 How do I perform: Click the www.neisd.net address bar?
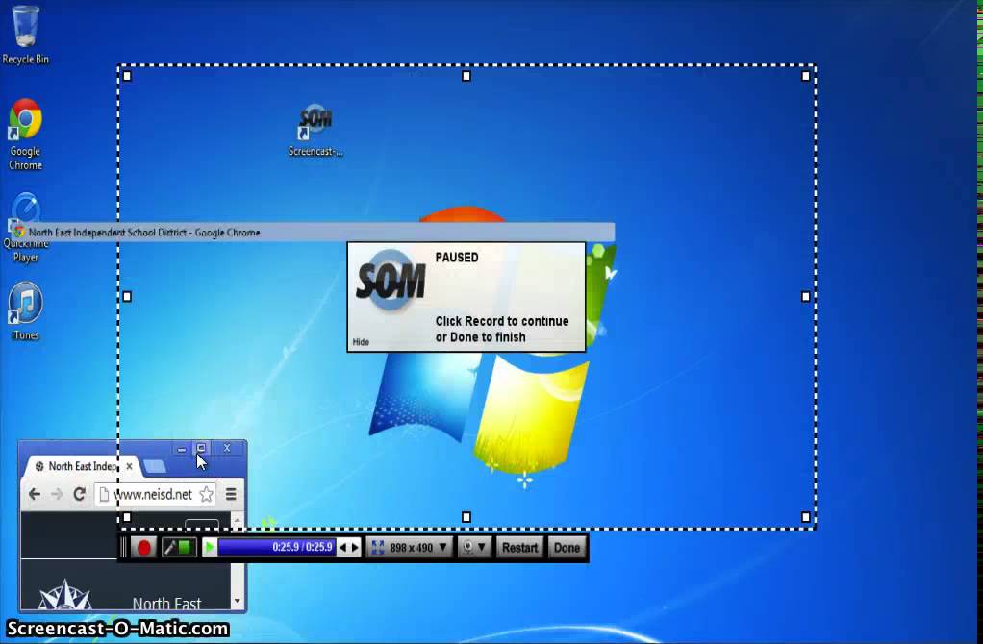pyautogui.click(x=155, y=494)
